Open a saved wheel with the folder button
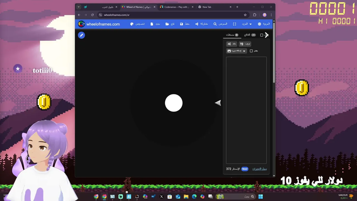 (170, 24)
